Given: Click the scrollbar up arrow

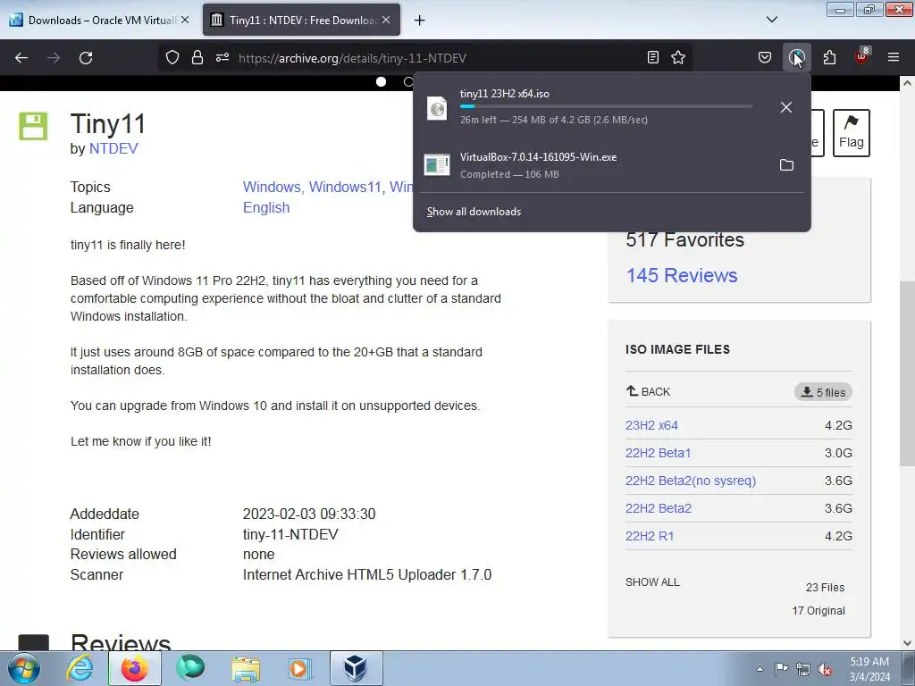Looking at the screenshot, I should (907, 83).
